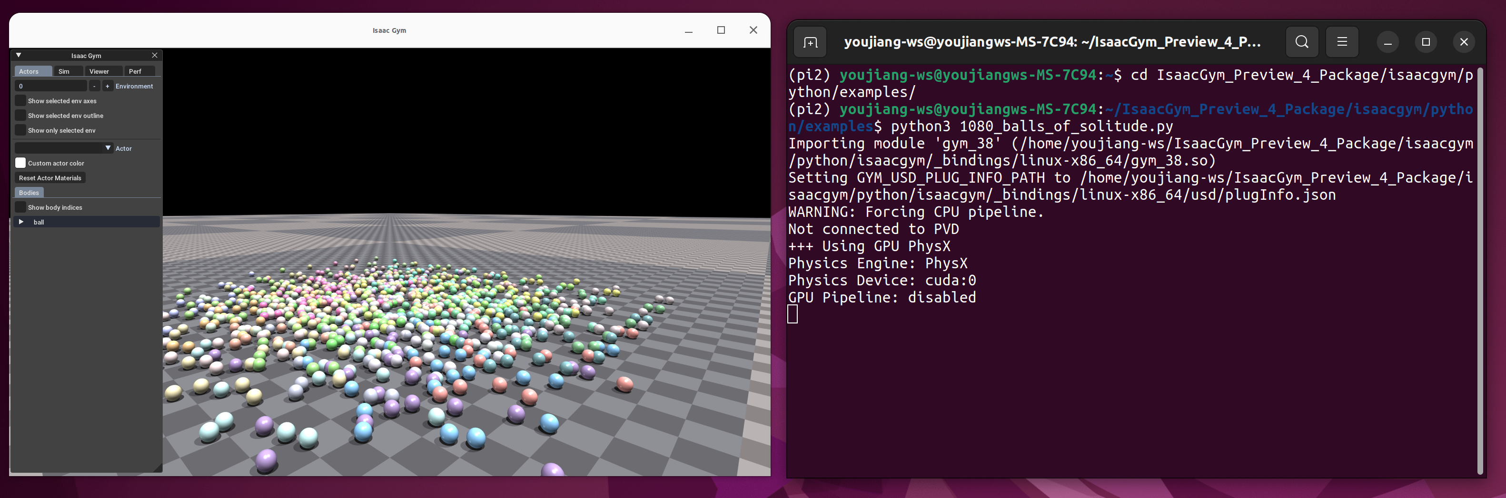Open the Actor dropdown
This screenshot has height=498, width=1506.
coord(64,148)
